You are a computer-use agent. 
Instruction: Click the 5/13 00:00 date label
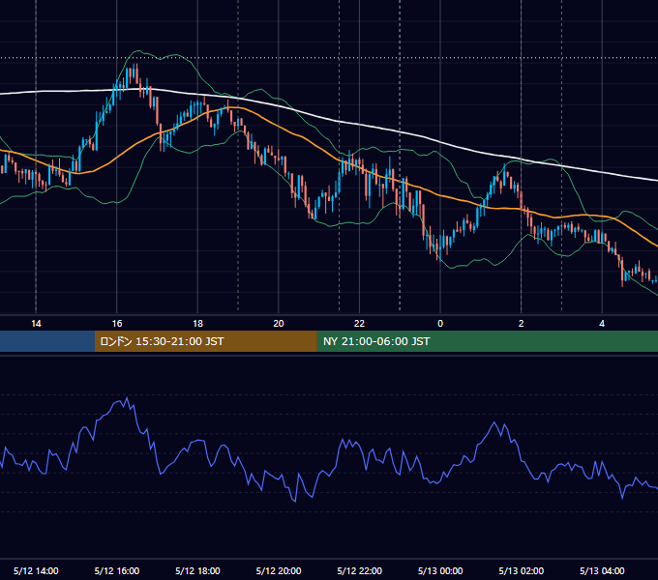pyautogui.click(x=440, y=570)
